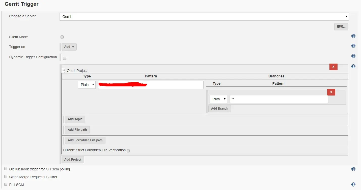Click the Choose a Server label

coord(22,16)
